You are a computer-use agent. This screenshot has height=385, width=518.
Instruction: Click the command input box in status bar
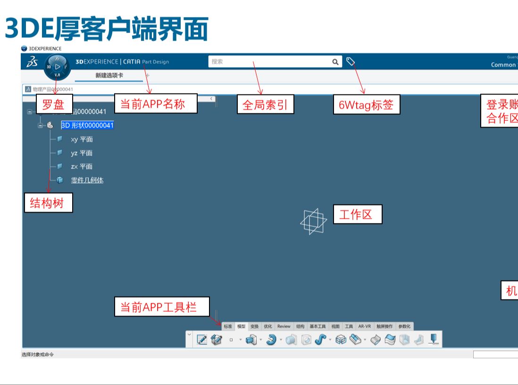point(495,355)
